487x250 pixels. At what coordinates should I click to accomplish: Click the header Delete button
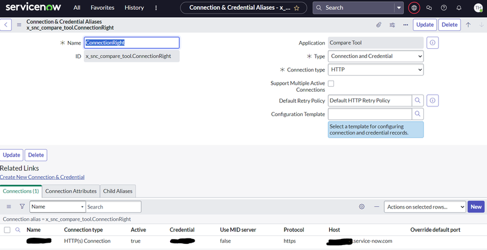(450, 25)
